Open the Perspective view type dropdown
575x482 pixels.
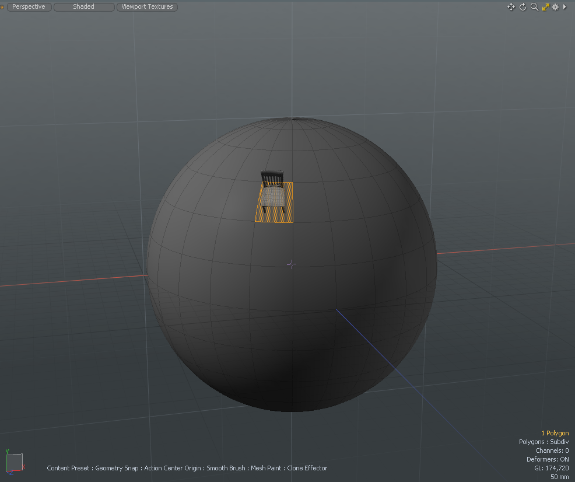(x=29, y=7)
